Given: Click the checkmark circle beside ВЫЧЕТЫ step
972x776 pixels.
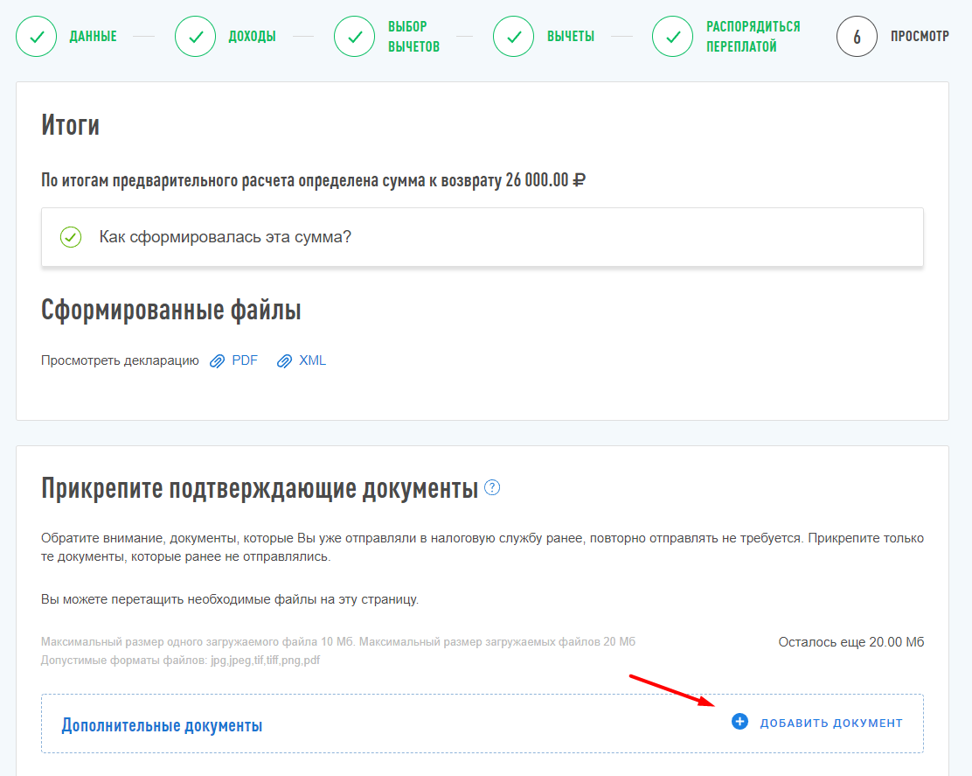Looking at the screenshot, I should [x=514, y=37].
